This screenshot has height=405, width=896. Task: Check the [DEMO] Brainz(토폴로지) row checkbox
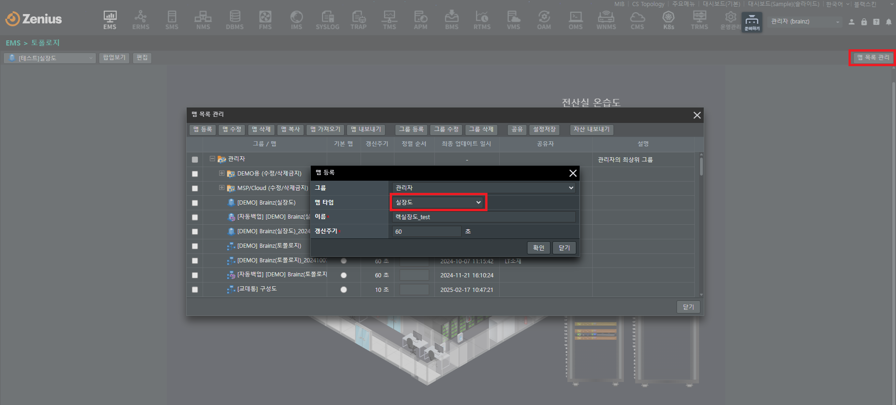coord(195,246)
